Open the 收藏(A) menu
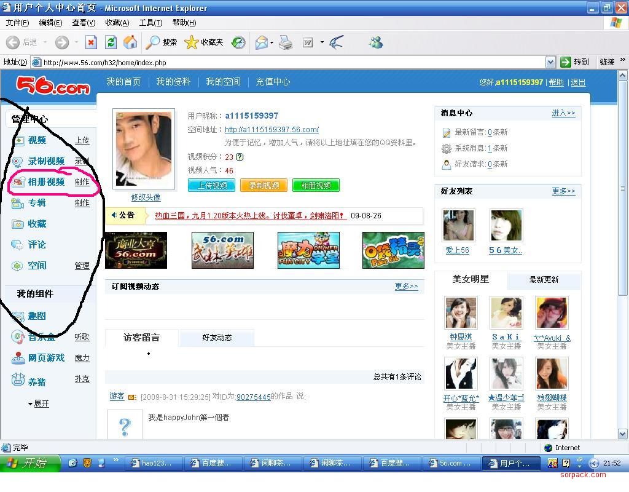This screenshot has height=492, width=629. (x=117, y=23)
